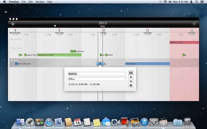Open the Edit menu

(31, 2)
